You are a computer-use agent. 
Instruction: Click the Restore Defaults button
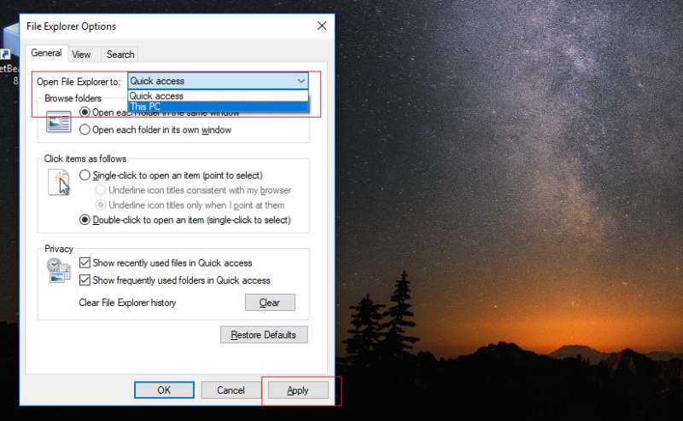point(264,335)
